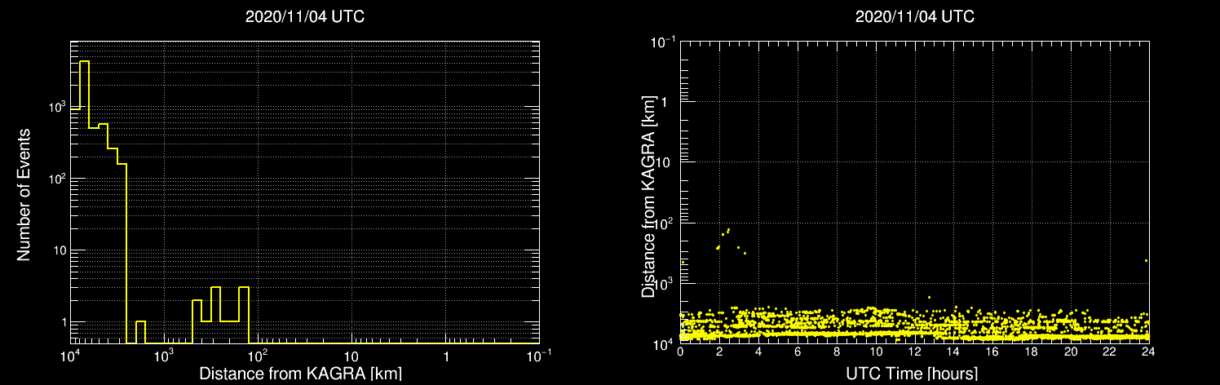This screenshot has height=385, width=1220.
Task: Click hour tick label "0" on UTC time axis
Action: click(x=680, y=352)
